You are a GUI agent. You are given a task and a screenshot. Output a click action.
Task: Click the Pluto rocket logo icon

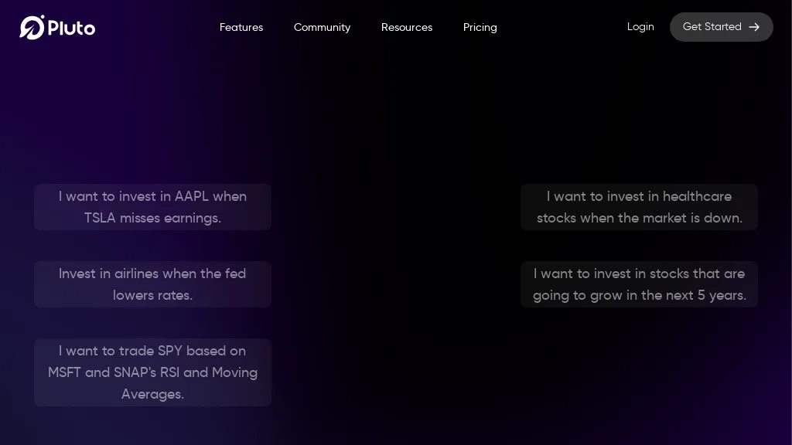pos(32,27)
